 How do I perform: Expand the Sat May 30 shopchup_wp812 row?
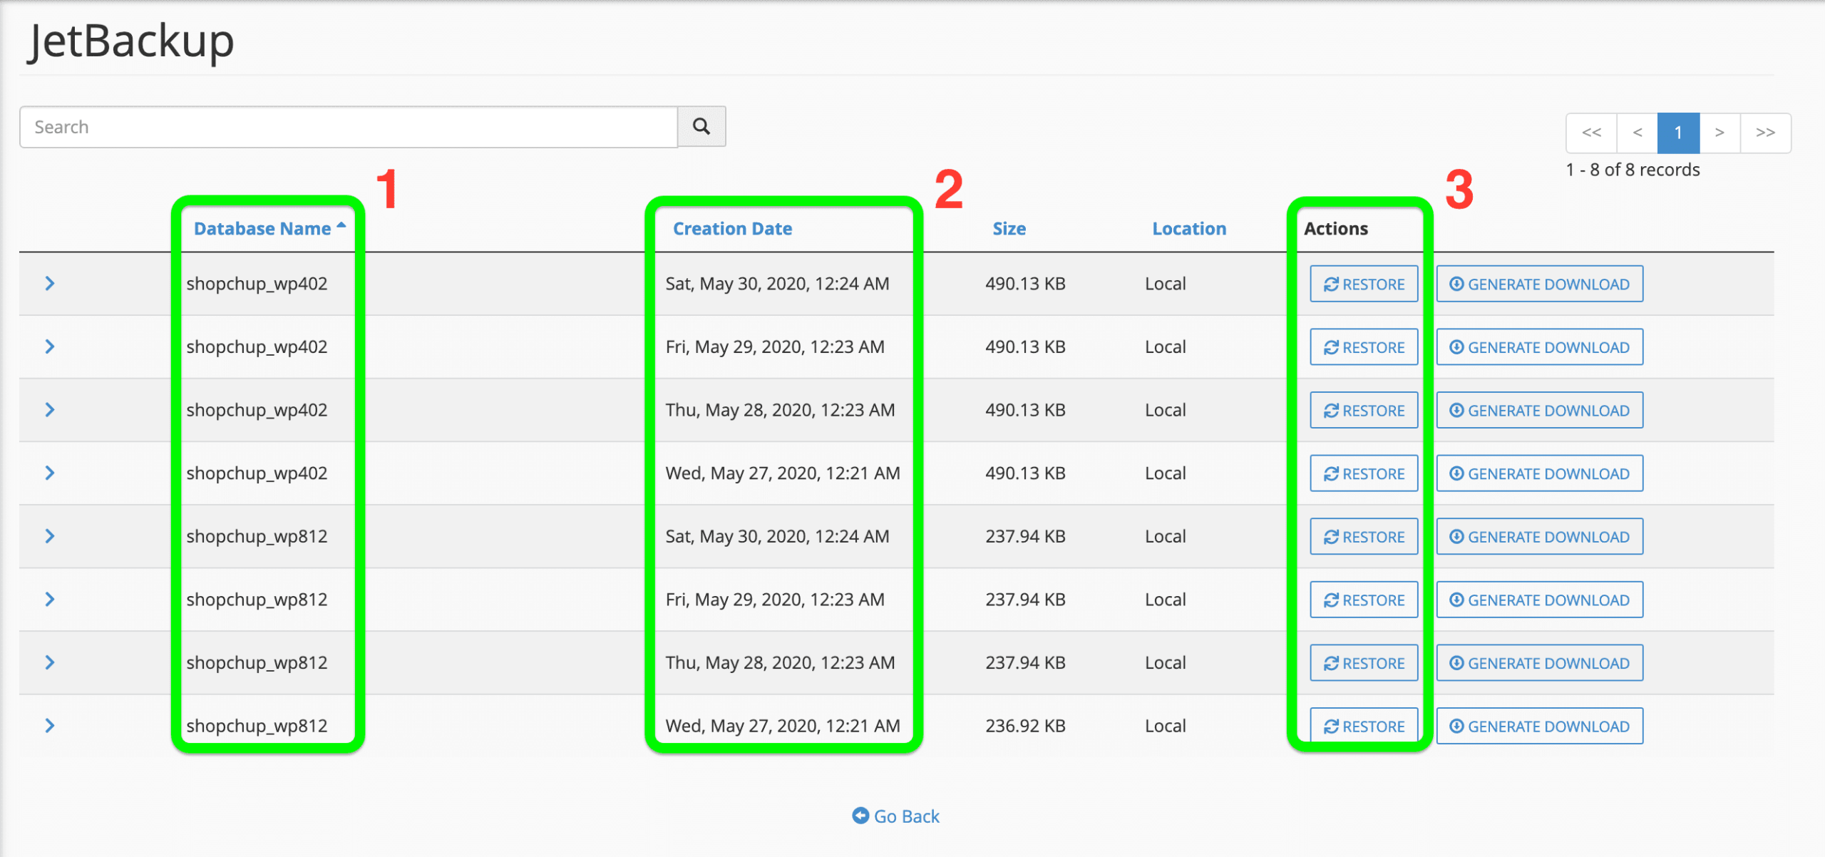coord(50,536)
